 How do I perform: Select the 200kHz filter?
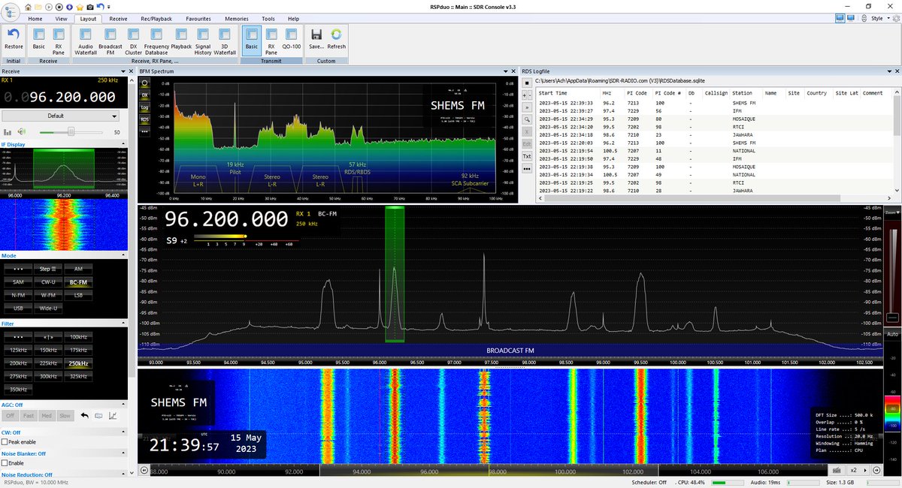tap(18, 363)
